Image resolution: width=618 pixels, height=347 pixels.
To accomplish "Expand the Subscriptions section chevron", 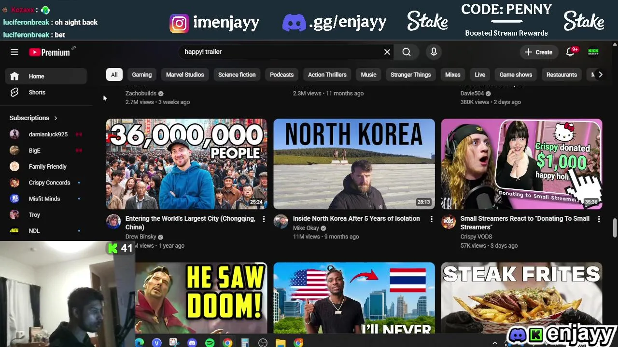I will [x=56, y=118].
